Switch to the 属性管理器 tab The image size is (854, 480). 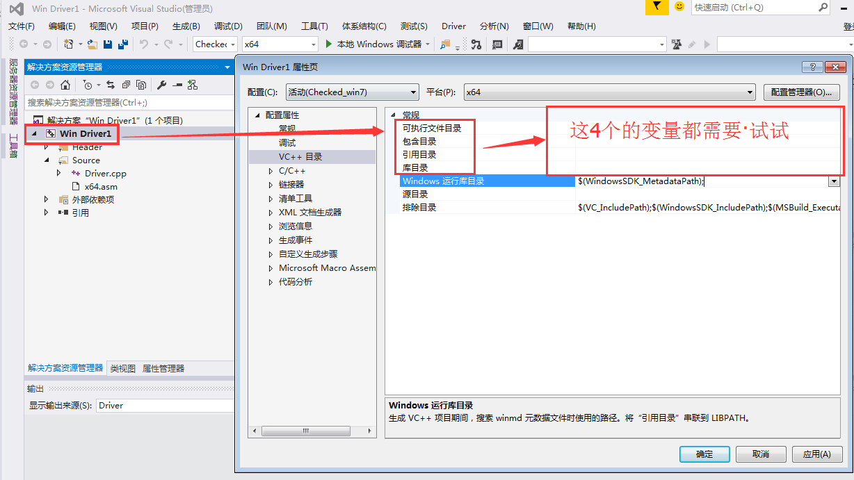point(163,368)
